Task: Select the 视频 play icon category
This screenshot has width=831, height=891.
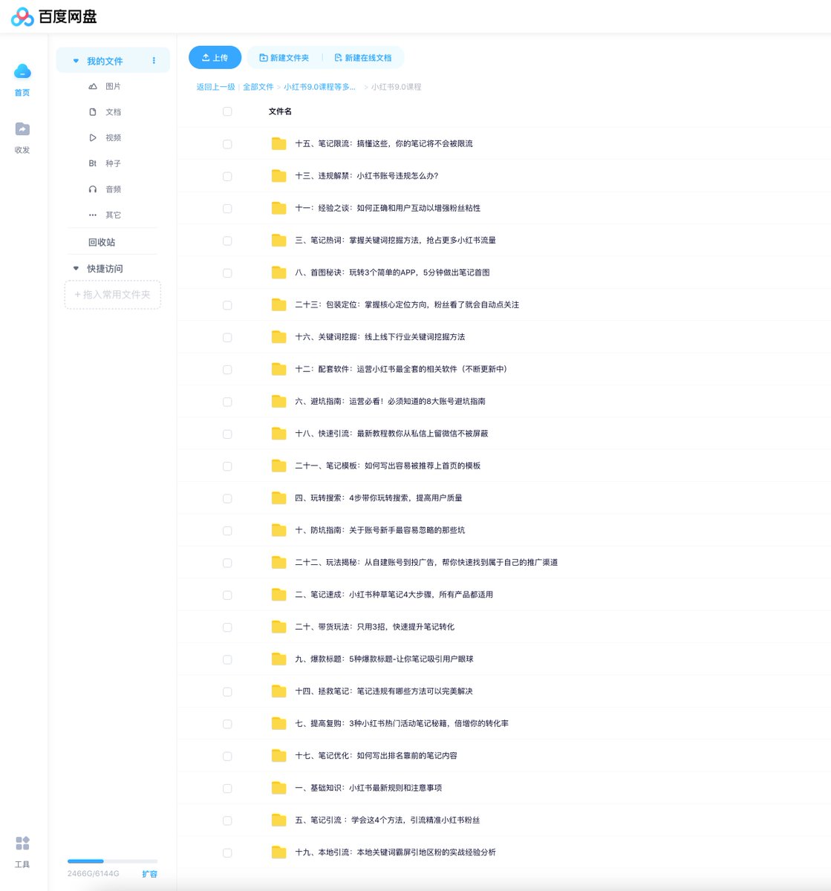Action: point(93,138)
